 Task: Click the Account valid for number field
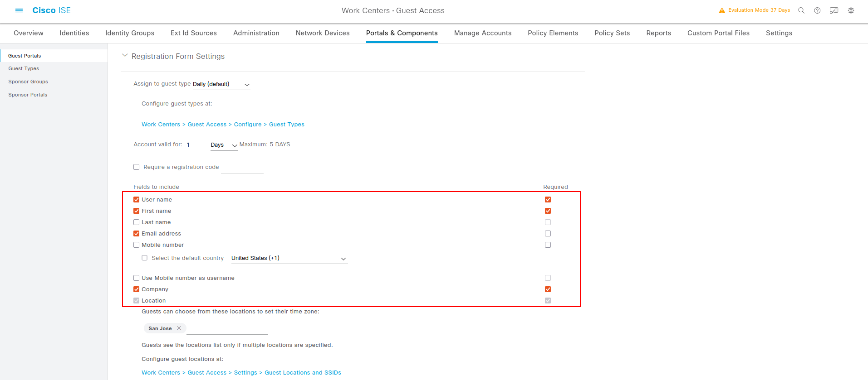(196, 145)
